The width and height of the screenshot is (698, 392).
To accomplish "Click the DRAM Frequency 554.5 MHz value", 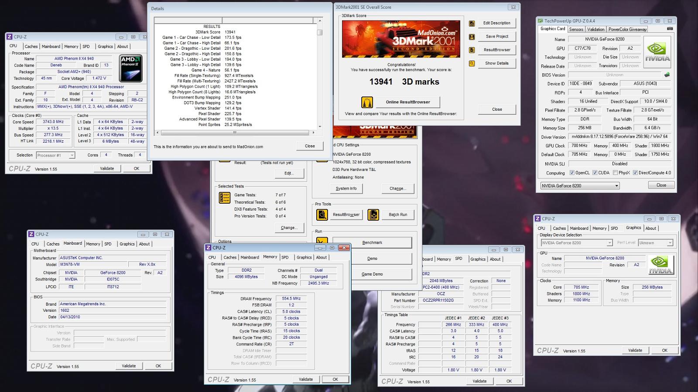I will (291, 299).
